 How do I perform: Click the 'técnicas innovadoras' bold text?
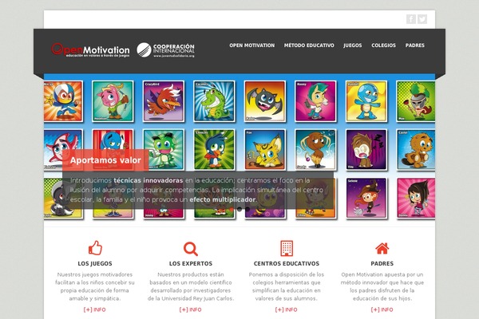click(148, 180)
